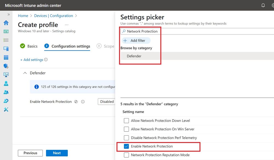This screenshot has width=274, height=160.
Task: Click the notifications bell icon
Action: [263, 5]
